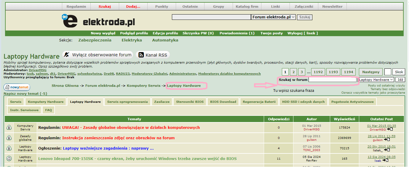The height and width of the screenshot is (189, 409).
Task: Switch to the BIOS Download tab
Action: (x=223, y=102)
